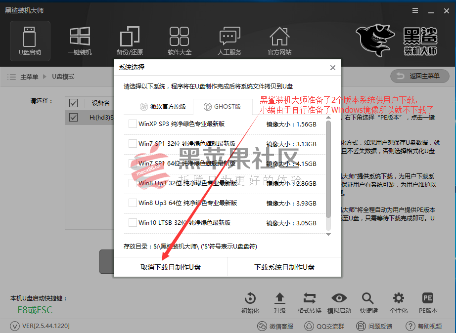Open QQ交流群 link
Screen dimensions: 456x333
(324, 326)
